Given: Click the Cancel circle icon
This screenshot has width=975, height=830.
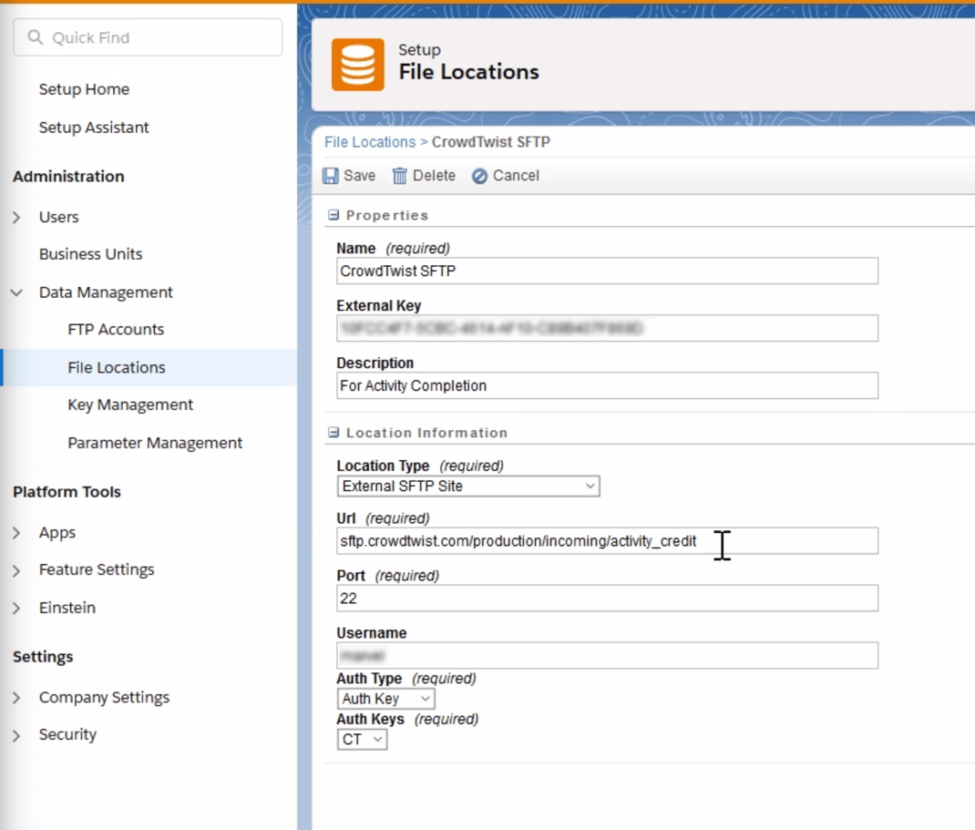Looking at the screenshot, I should 479,176.
